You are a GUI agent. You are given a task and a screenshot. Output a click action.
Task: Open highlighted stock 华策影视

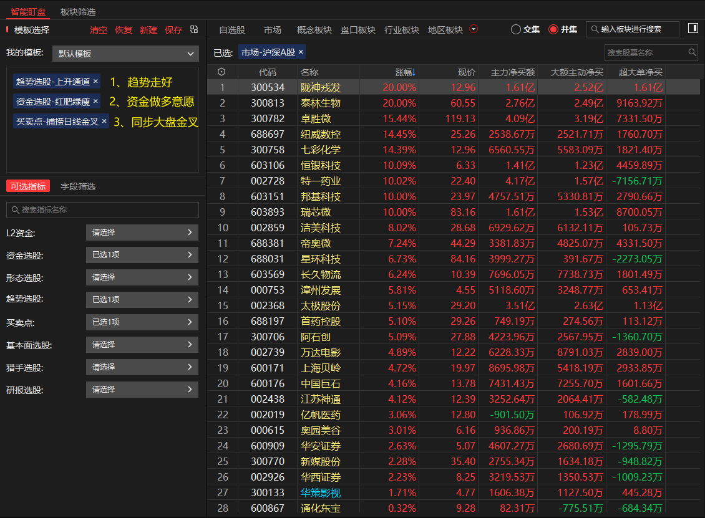(321, 493)
